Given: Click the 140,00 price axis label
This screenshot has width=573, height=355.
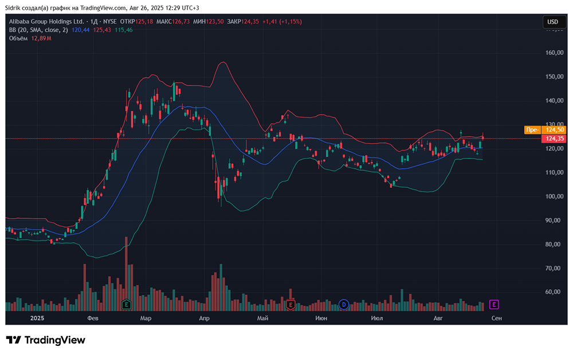Looking at the screenshot, I should pyautogui.click(x=554, y=100).
